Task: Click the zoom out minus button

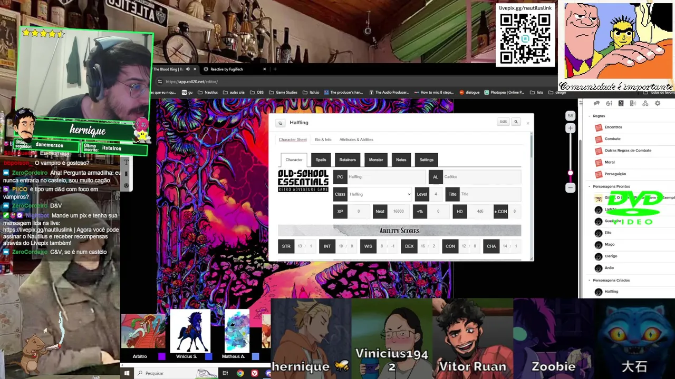Action: (570, 187)
